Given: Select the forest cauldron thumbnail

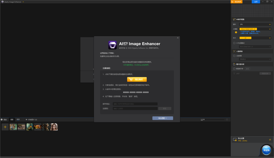Looking at the screenshot, I should [29, 127].
